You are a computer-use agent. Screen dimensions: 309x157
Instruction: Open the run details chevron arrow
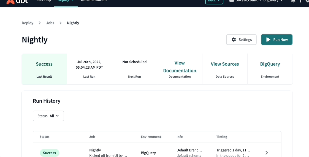click(x=267, y=153)
